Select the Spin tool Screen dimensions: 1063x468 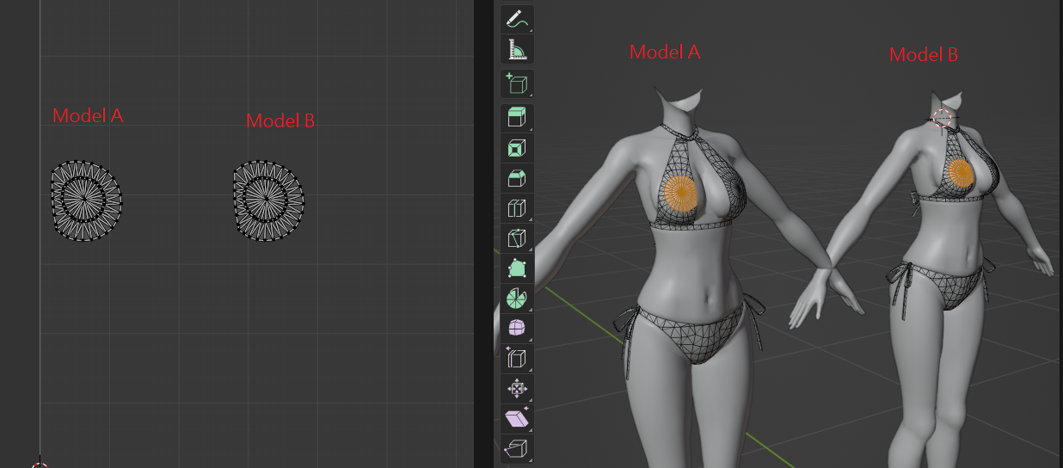click(x=517, y=299)
